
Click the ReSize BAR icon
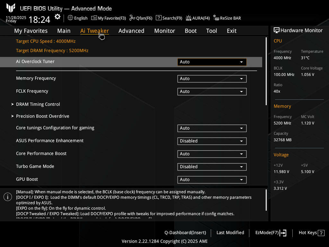point(216,18)
